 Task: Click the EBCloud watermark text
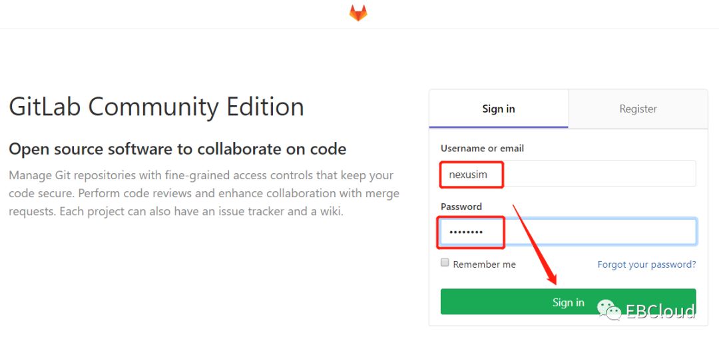[660, 311]
